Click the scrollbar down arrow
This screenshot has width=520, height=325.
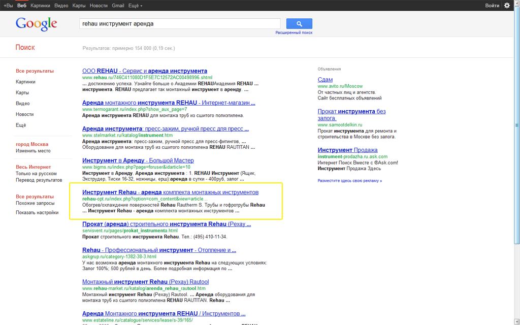[x=516, y=322]
